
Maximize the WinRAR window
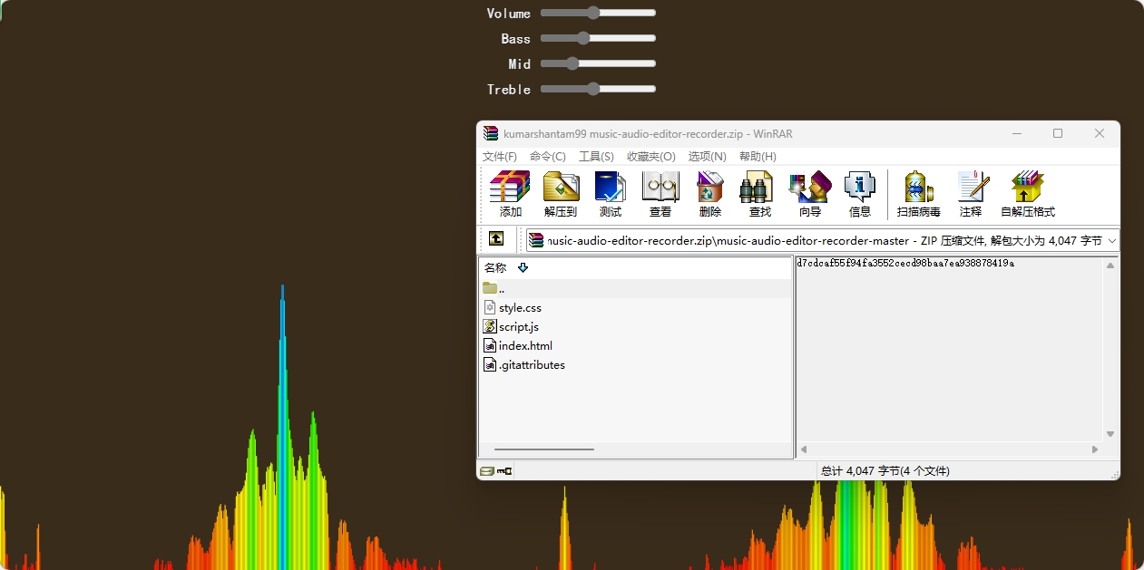(1058, 133)
